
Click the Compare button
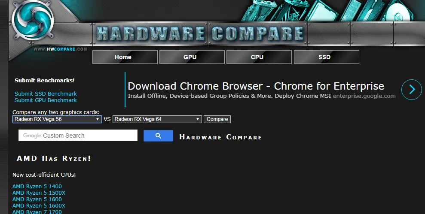point(217,119)
